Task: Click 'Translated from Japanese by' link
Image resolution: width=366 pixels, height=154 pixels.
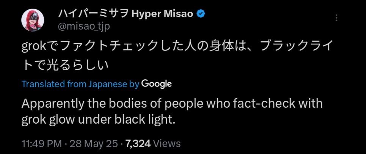Action: pyautogui.click(x=80, y=84)
